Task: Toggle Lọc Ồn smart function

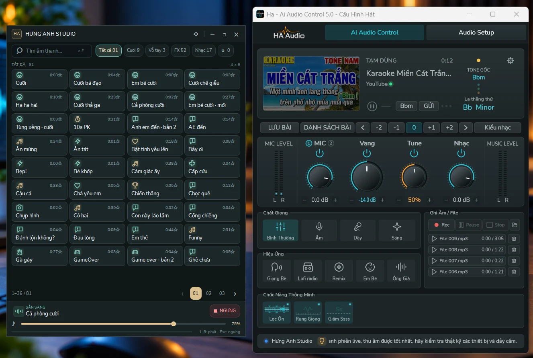Action: point(276,312)
